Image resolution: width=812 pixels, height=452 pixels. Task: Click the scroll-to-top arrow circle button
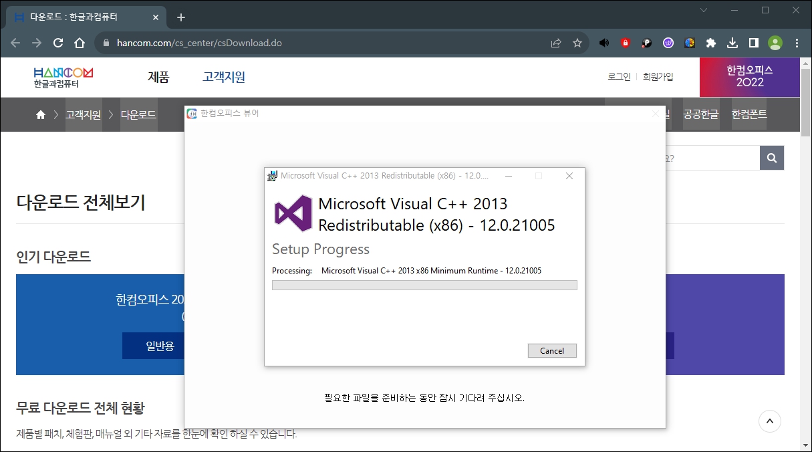770,421
